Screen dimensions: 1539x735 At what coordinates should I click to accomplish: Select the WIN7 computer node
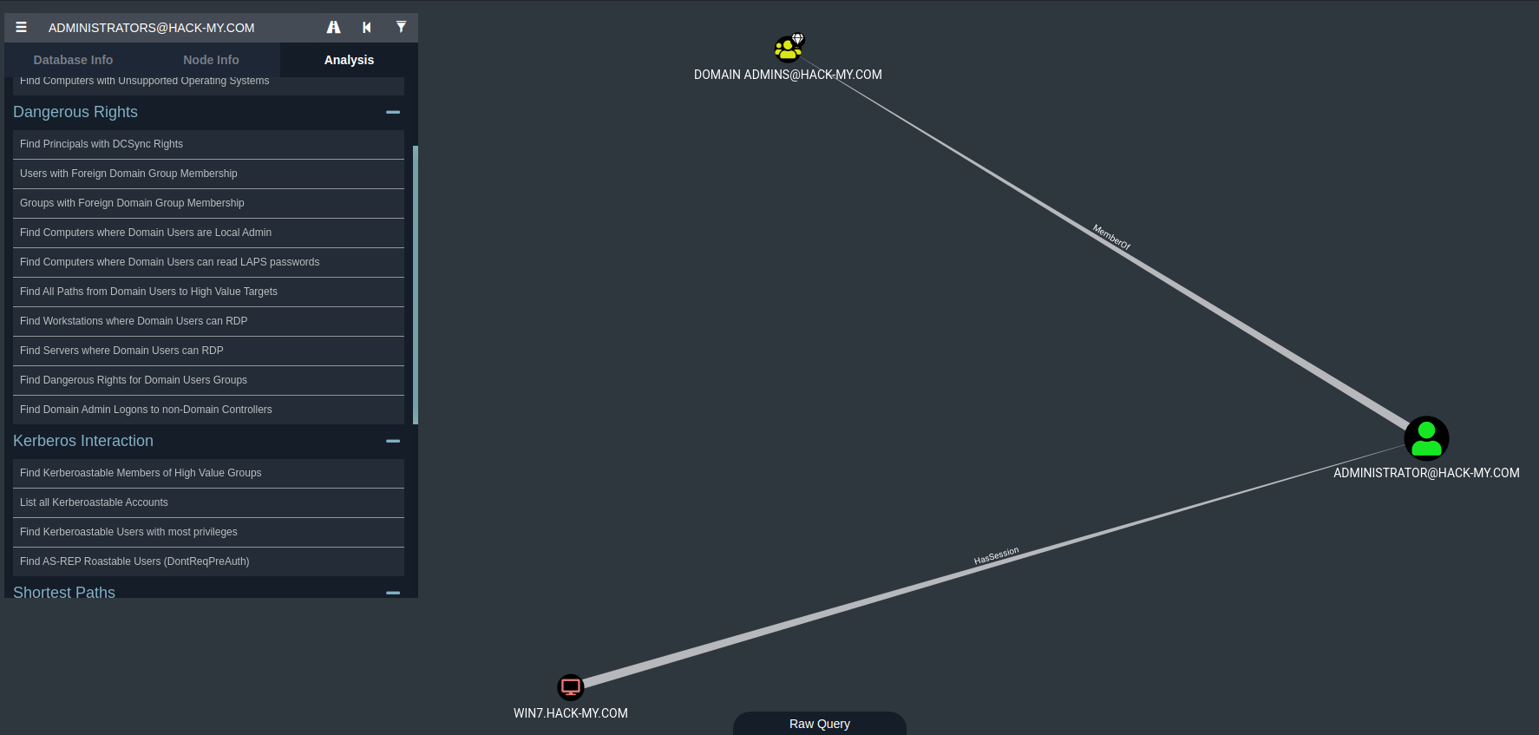tap(571, 687)
